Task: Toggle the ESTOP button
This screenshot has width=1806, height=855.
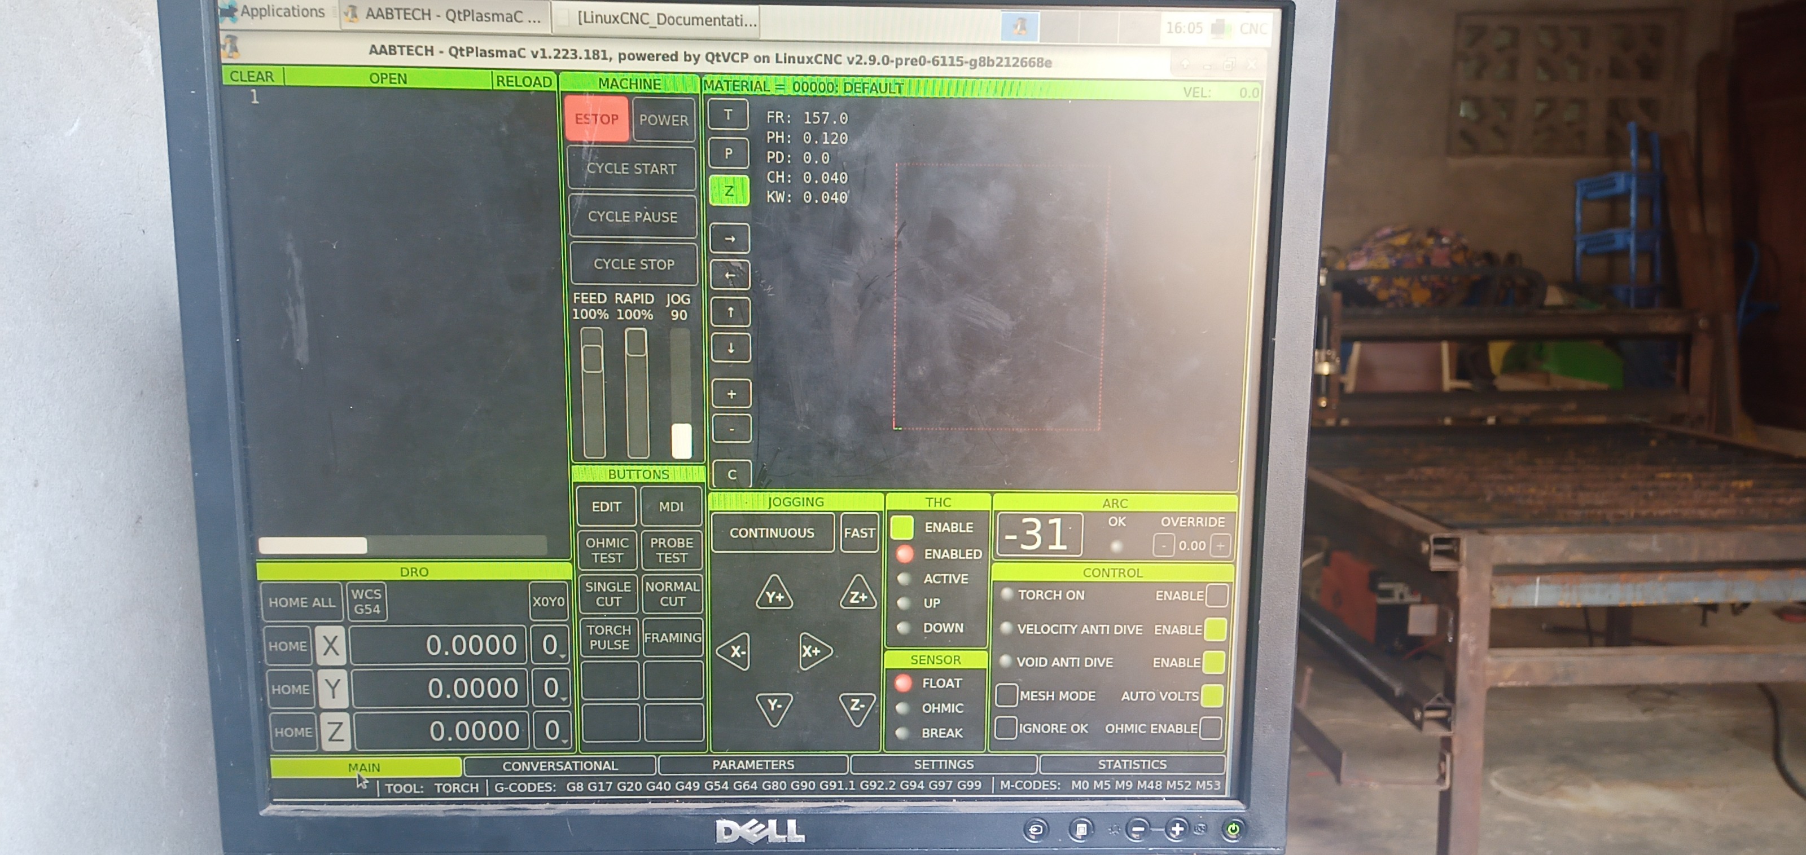Action: (597, 118)
